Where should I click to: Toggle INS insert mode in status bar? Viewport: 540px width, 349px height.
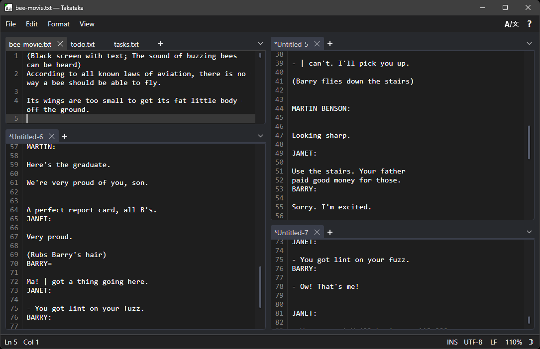452,342
